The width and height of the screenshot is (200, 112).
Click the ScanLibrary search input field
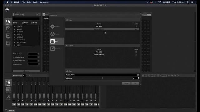[x=26, y=19]
